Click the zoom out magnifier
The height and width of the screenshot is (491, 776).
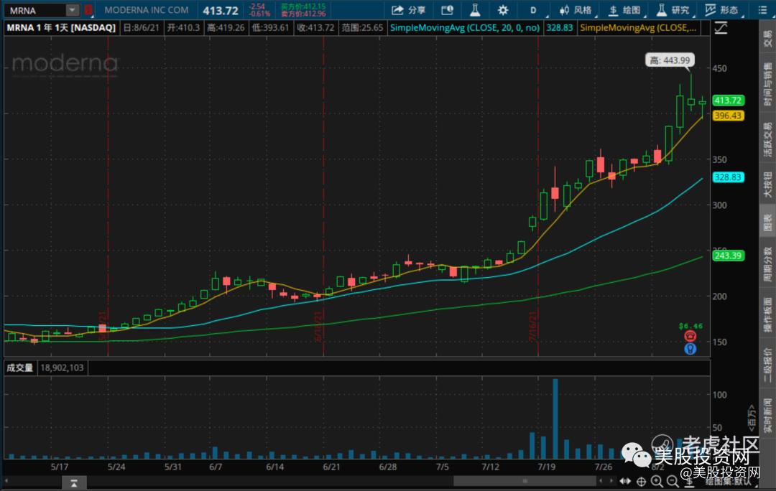click(x=673, y=481)
